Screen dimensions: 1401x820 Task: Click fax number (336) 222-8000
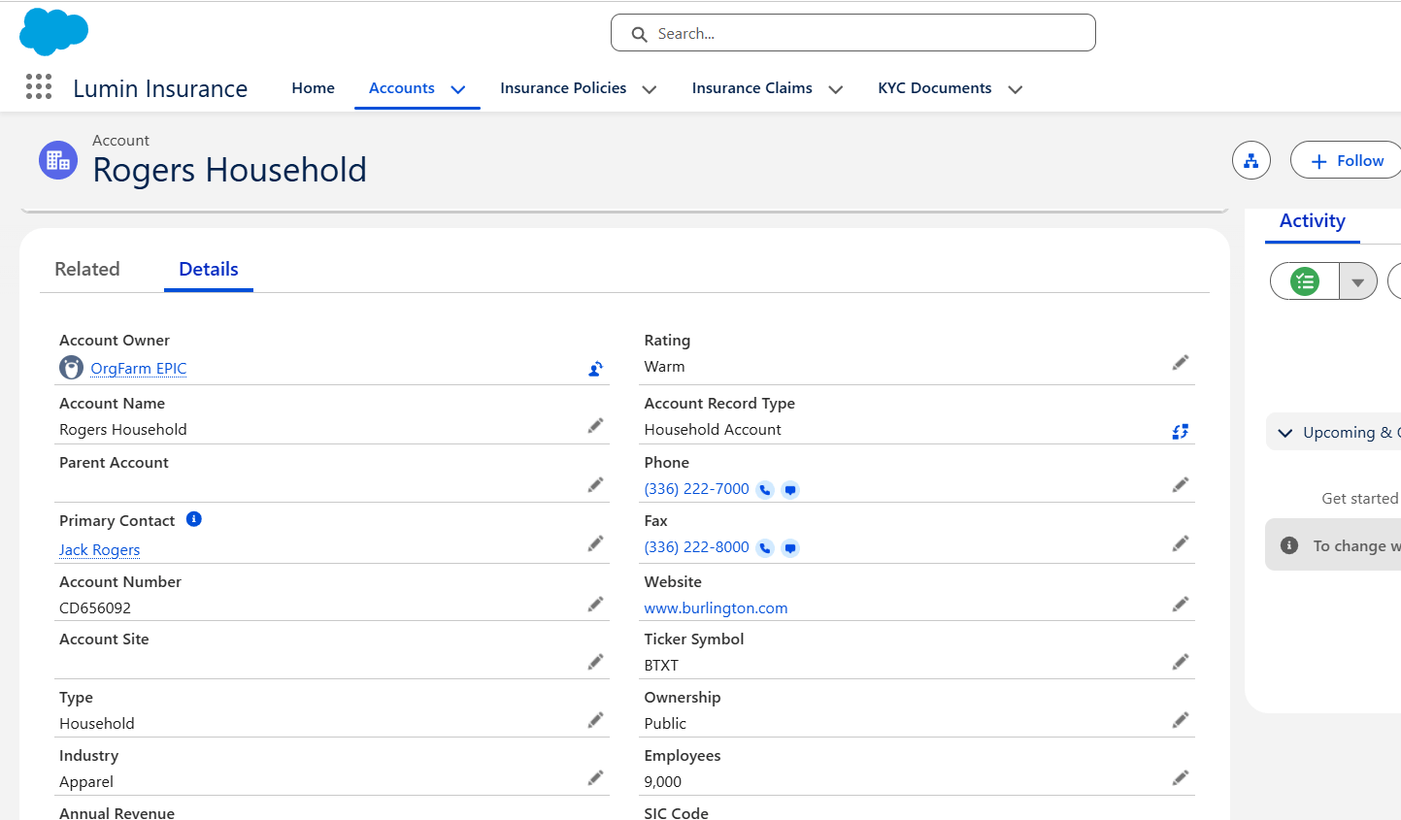click(697, 547)
